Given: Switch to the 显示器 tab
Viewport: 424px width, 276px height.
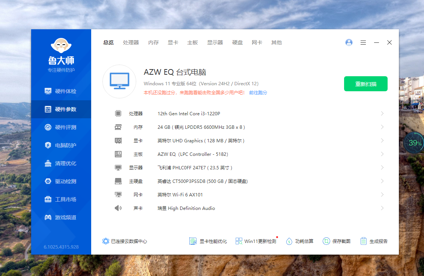Looking at the screenshot, I should (x=215, y=42).
